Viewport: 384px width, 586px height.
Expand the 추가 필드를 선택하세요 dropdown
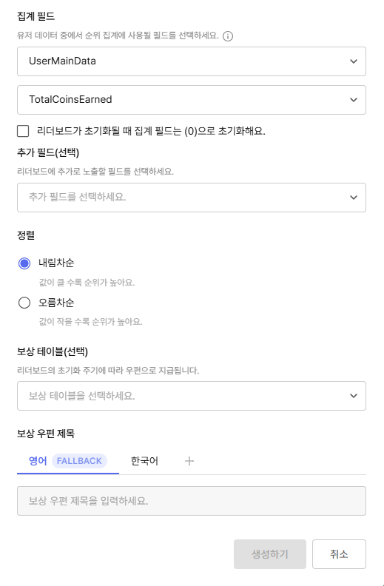(x=191, y=198)
